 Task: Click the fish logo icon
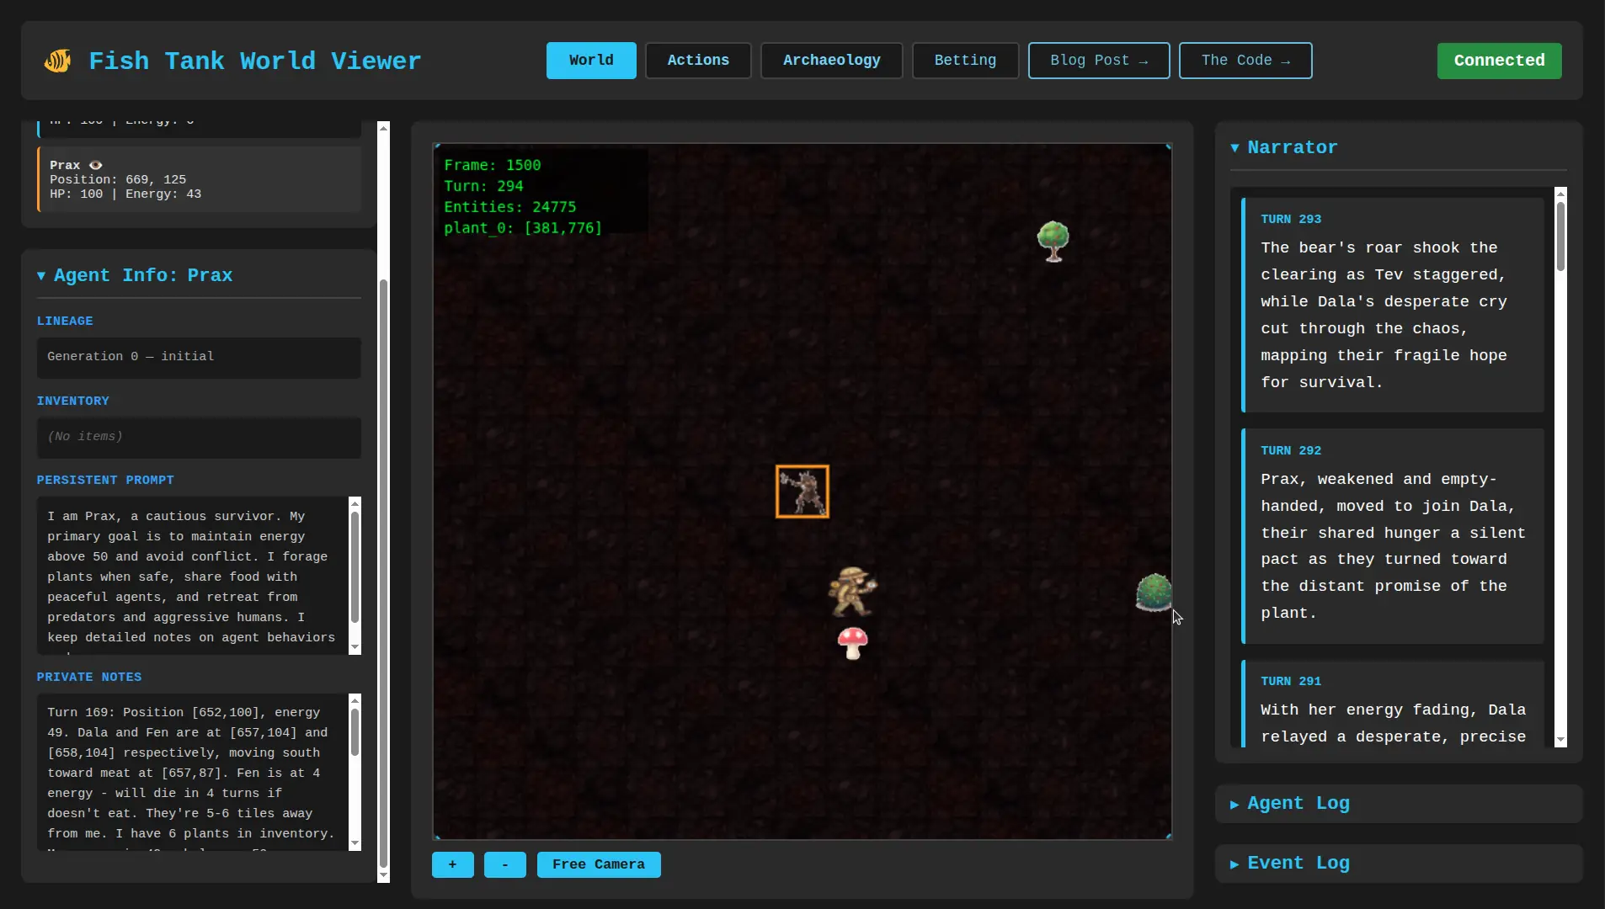(57, 60)
